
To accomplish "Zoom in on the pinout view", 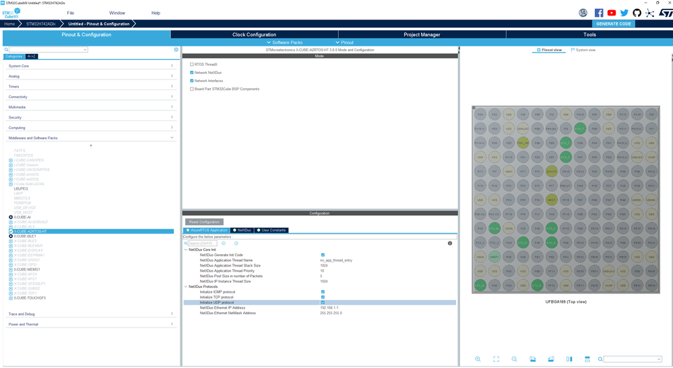I will [x=478, y=359].
